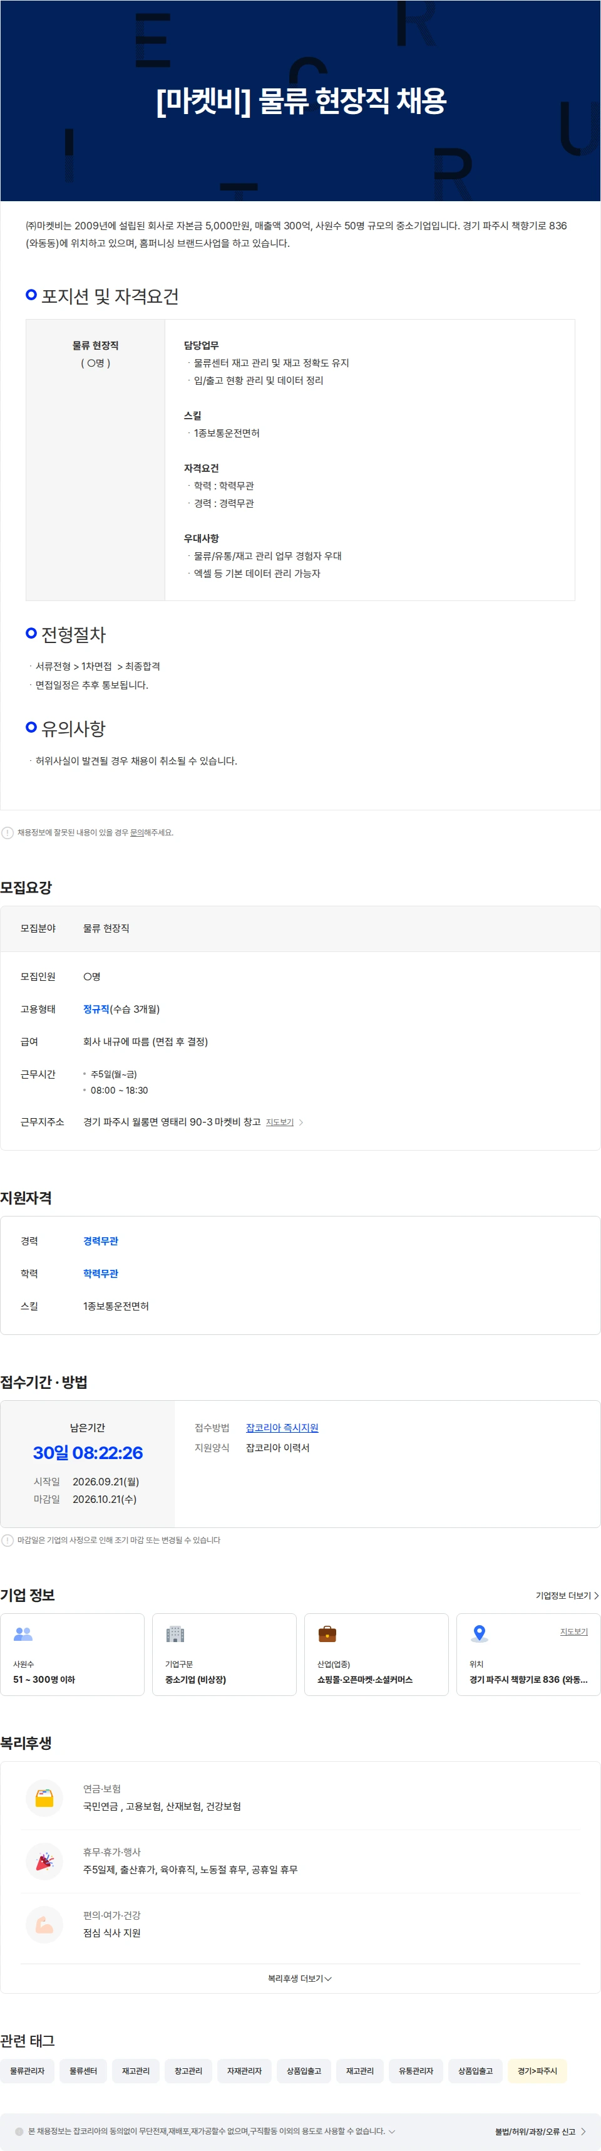Click 주5일(월~금) work days text
The image size is (601, 2151).
point(113,1074)
